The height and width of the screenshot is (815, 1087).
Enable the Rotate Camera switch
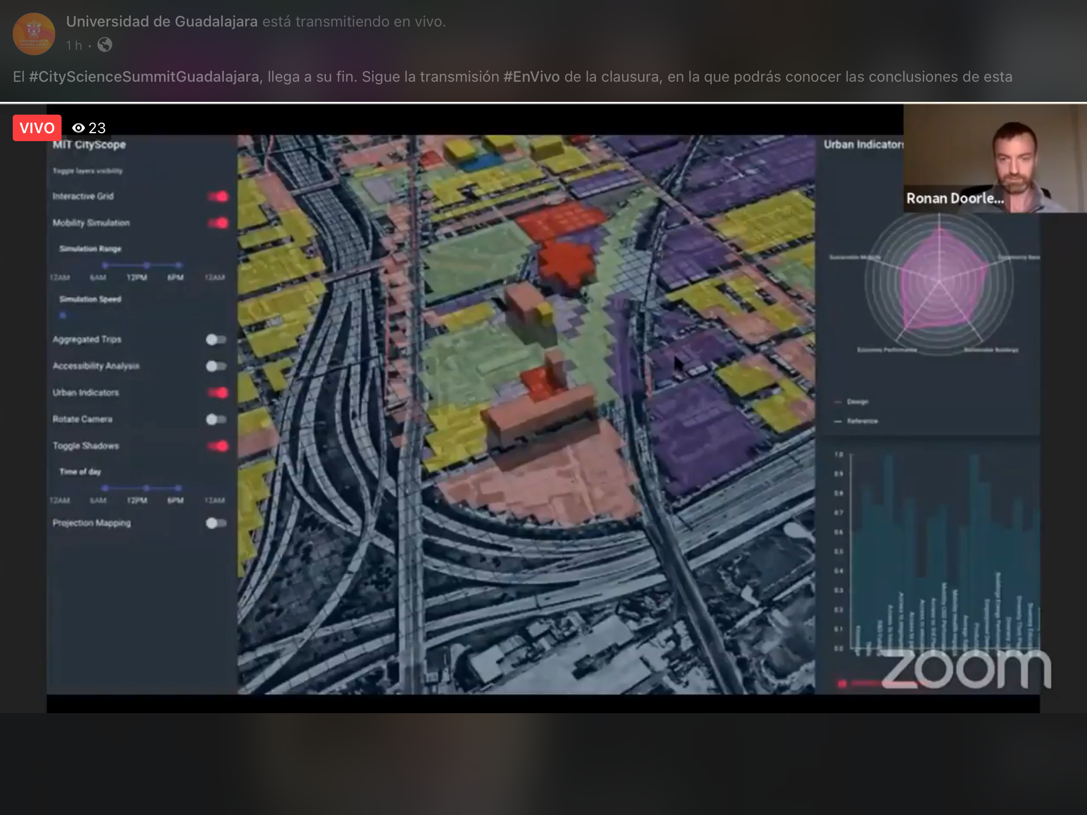215,419
